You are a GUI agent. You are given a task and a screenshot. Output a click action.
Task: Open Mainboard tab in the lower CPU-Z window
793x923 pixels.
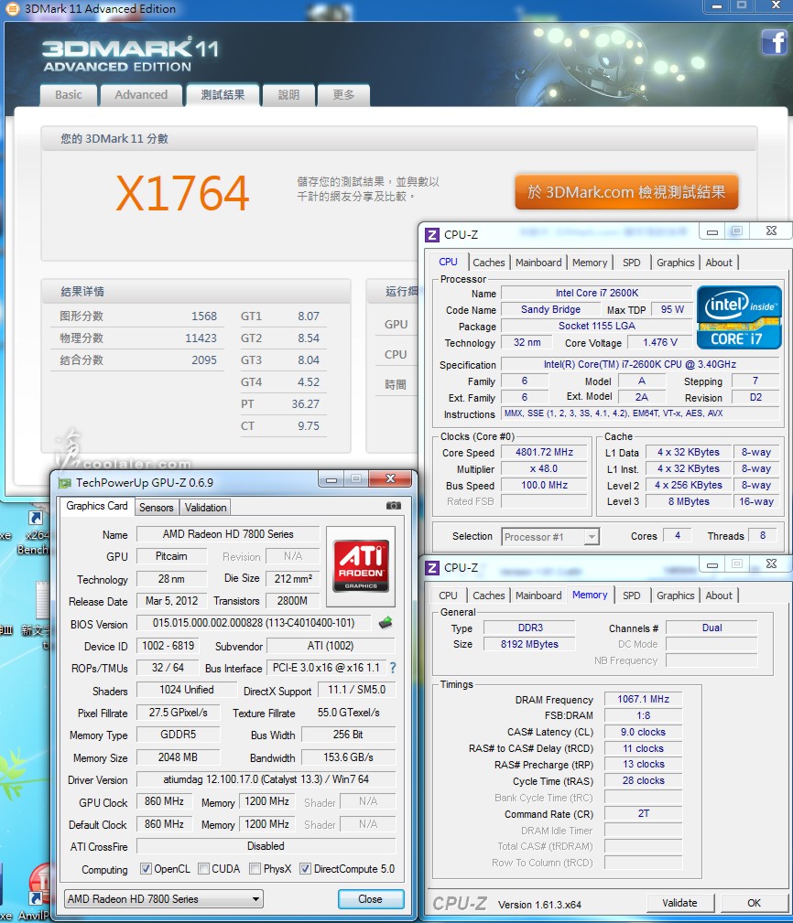tap(538, 596)
